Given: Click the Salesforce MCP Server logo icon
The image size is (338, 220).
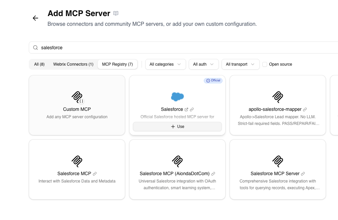Looking at the screenshot, I should click(x=278, y=161).
